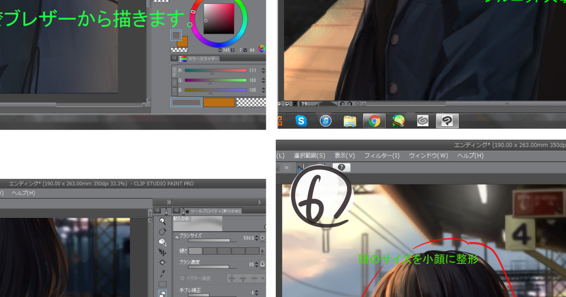
Task: Open ヘルプ(H) menu beside ウィンドウ(W)
Action: pyautogui.click(x=470, y=156)
